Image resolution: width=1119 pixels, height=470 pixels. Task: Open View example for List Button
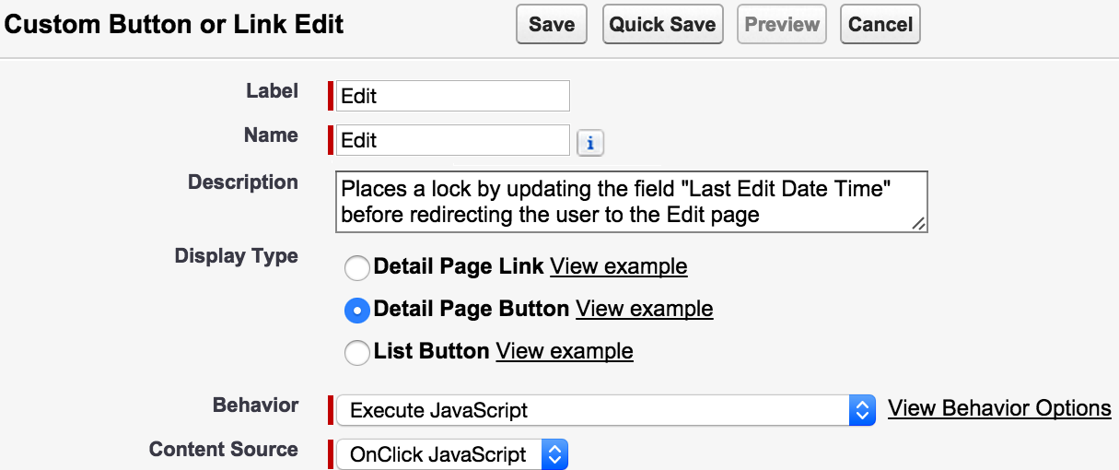pos(565,351)
